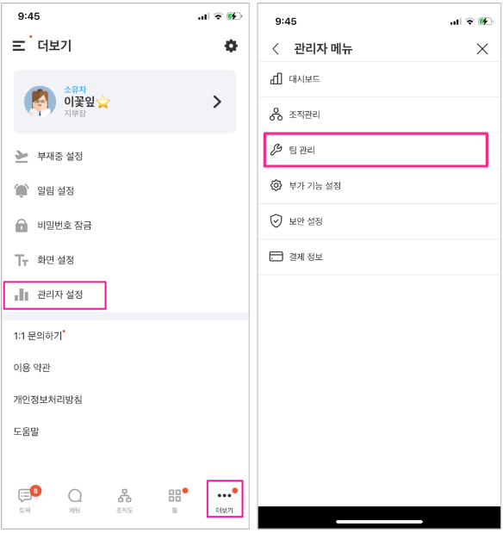This screenshot has height=533, width=503.
Task: Go back using the 관리자 메뉴 back arrow
Action: 276,49
